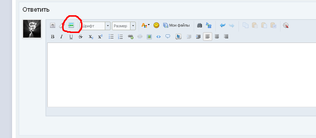
Task: Click the increase indent icon
Action: (x=198, y=37)
